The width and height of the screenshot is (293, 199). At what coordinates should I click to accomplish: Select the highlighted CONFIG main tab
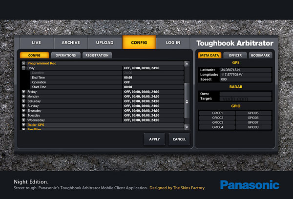(x=139, y=42)
